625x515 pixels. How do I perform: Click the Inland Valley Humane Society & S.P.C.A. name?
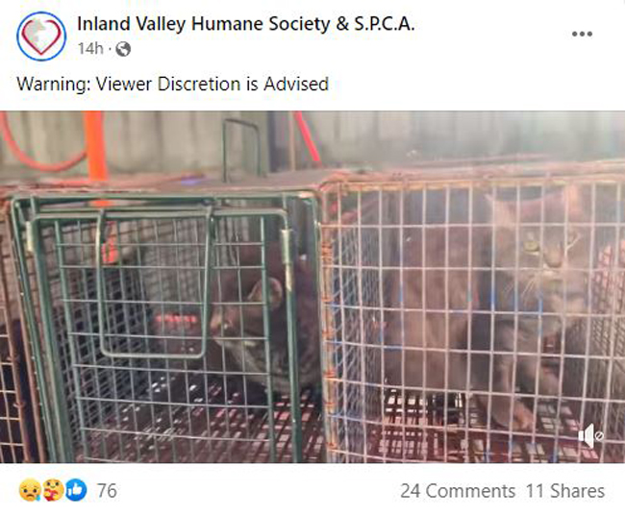(245, 23)
